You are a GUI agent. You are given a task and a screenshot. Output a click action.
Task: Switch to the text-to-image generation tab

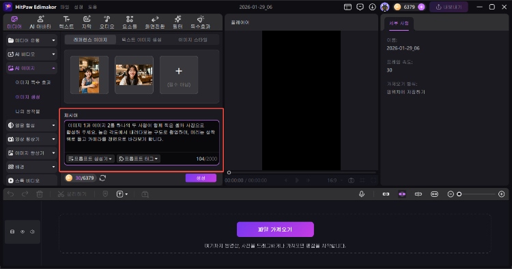[141, 39]
